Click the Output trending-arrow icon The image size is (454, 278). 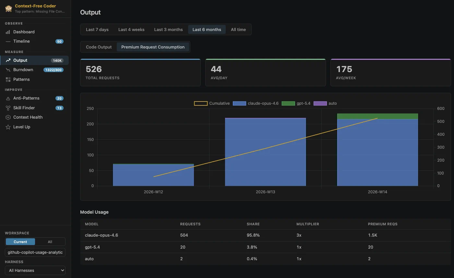[x=8, y=60]
